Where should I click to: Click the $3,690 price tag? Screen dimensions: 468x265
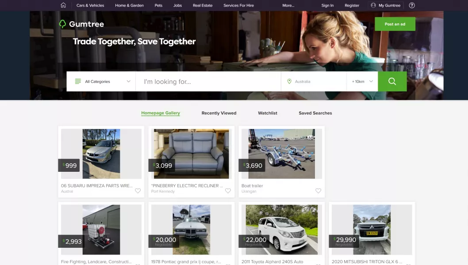[252, 166]
